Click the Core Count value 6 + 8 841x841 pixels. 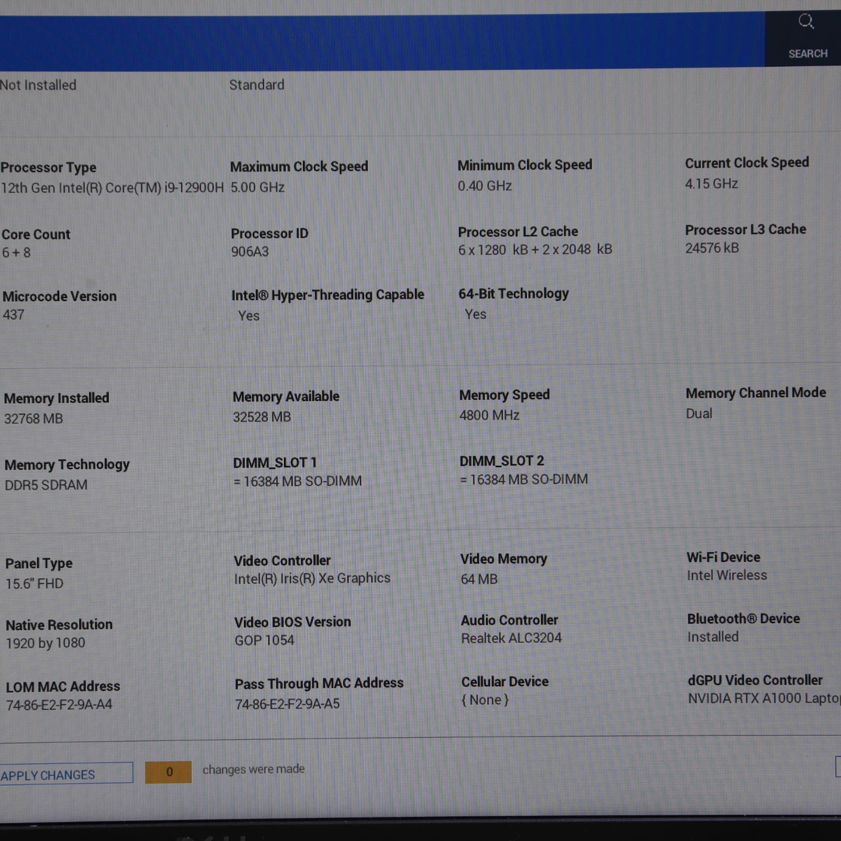[16, 252]
